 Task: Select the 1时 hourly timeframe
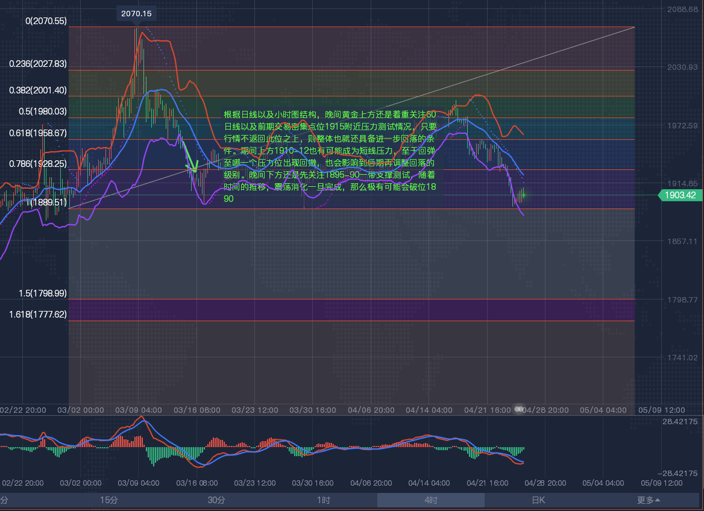point(324,500)
